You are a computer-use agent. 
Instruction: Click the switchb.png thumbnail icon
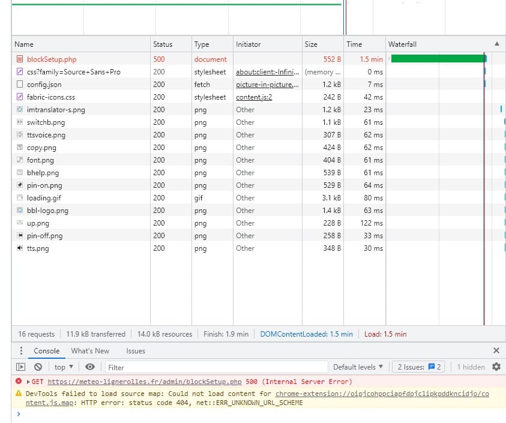tap(20, 122)
